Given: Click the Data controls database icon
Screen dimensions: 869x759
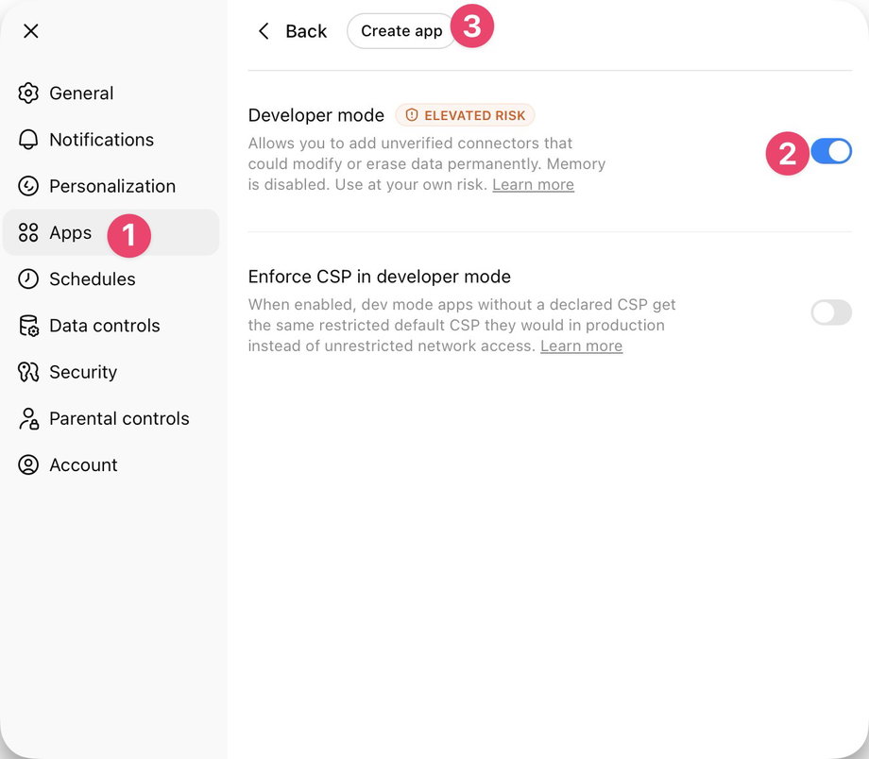Looking at the screenshot, I should pyautogui.click(x=28, y=326).
